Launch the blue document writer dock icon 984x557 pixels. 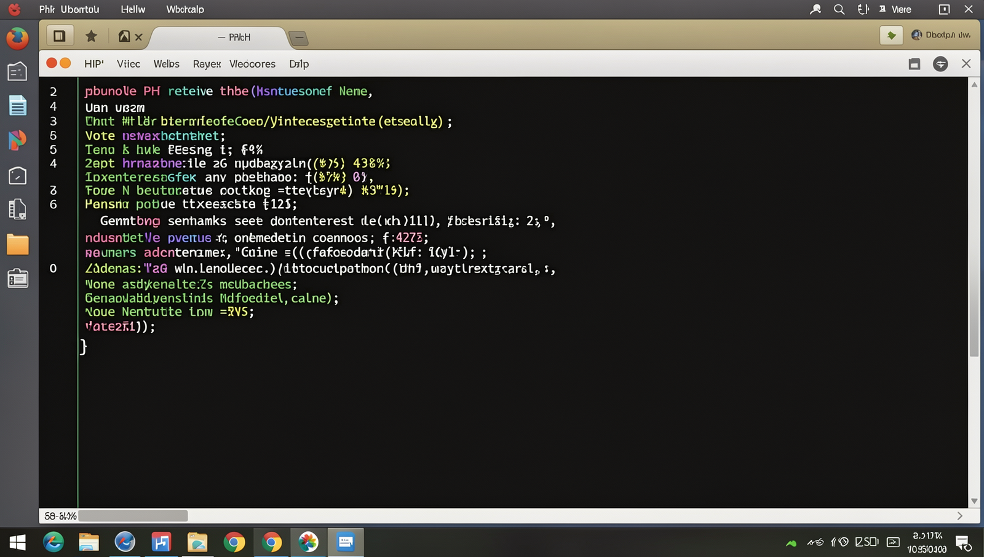[18, 106]
